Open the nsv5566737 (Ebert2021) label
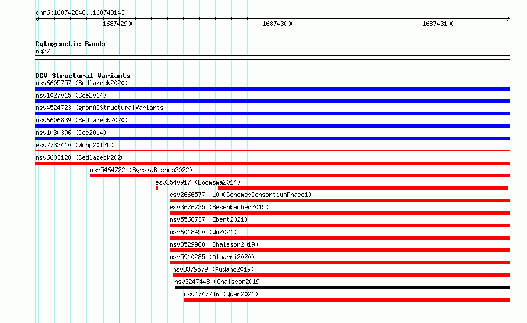The width and height of the screenshot is (527, 323). coord(208,219)
